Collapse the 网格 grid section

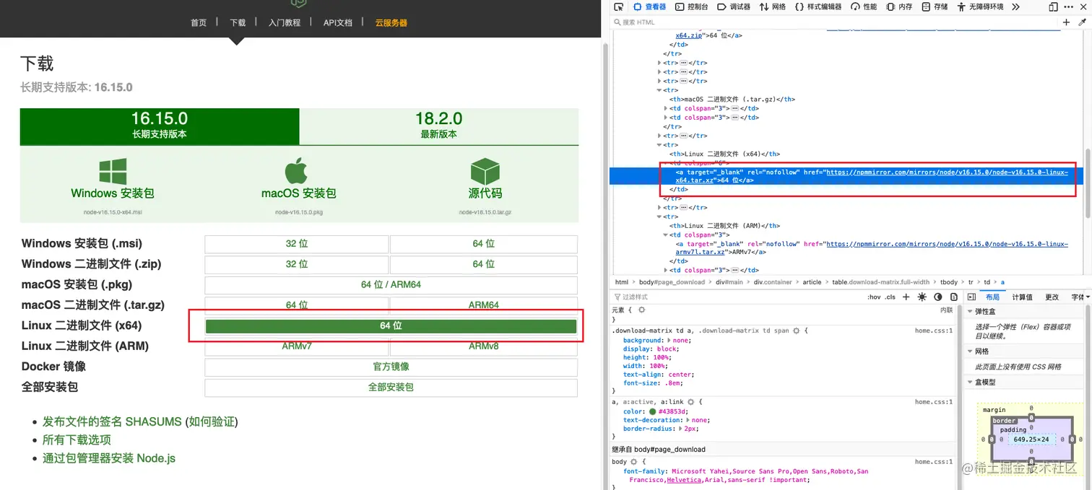[970, 351]
